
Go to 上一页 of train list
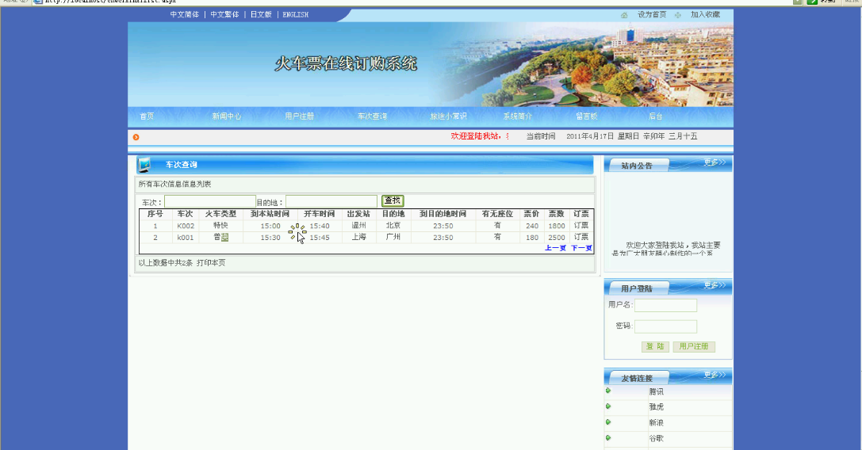tap(555, 248)
